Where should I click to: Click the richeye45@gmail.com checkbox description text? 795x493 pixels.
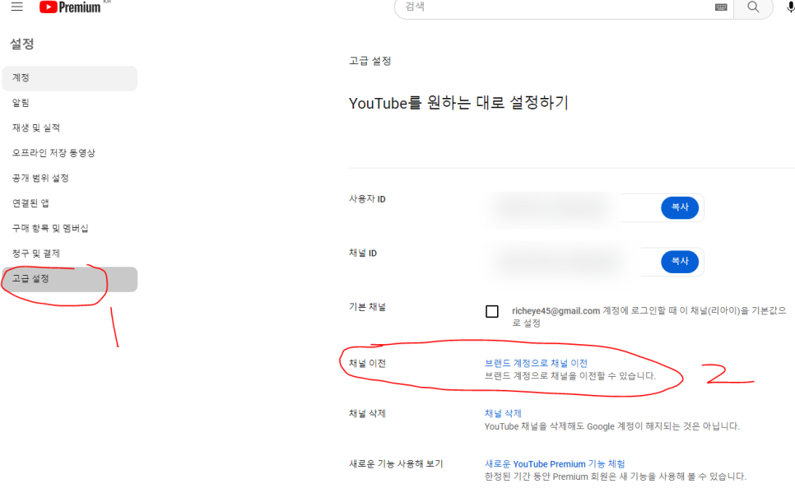[x=649, y=317]
